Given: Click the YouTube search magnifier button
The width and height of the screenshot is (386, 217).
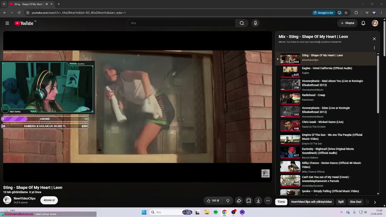Looking at the screenshot, I should [242, 23].
